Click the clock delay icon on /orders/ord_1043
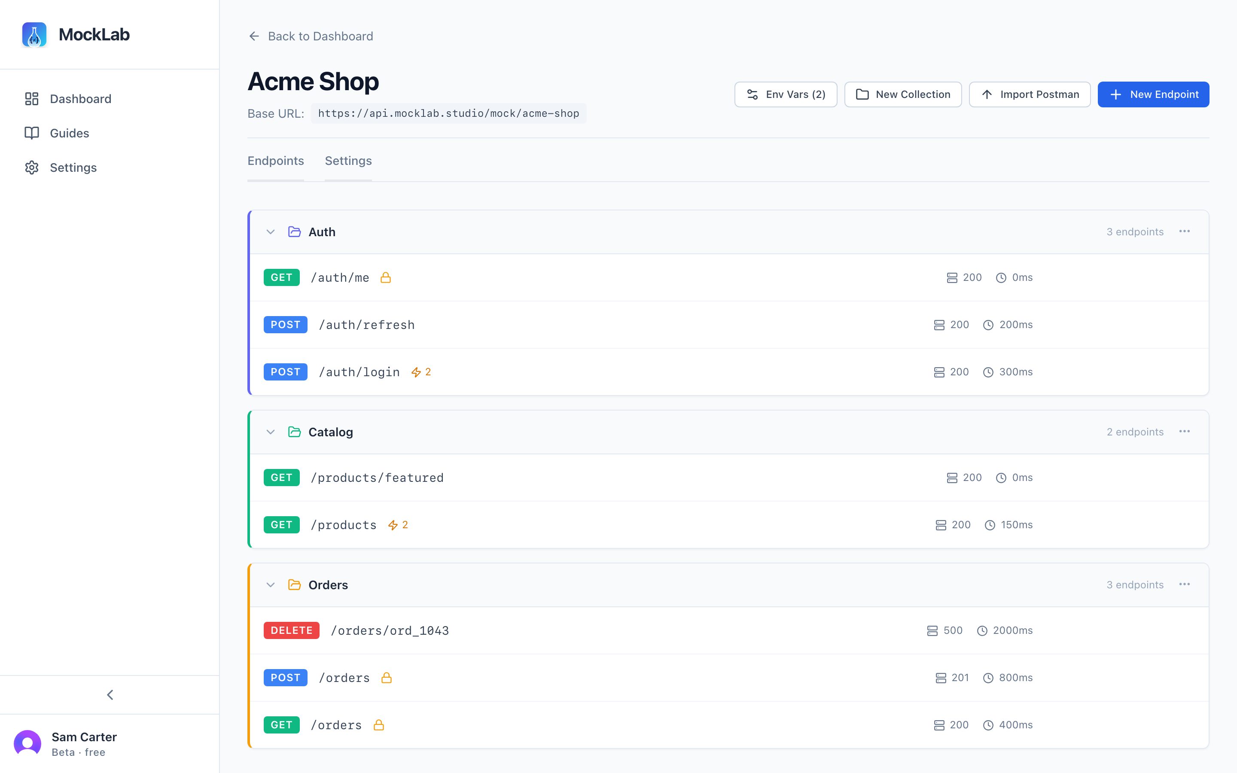This screenshot has height=773, width=1237. click(x=982, y=631)
